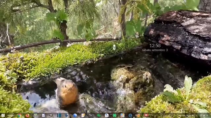The image size is (211, 118).
Task: Open the yellow notes app icon
Action: tap(83, 115)
